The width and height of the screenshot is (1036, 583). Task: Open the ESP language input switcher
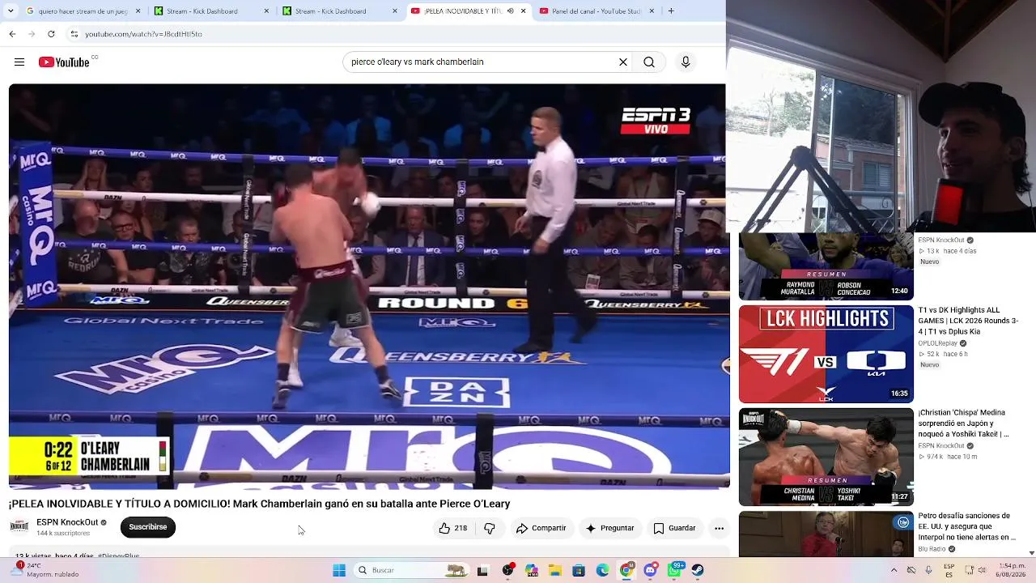(x=949, y=570)
